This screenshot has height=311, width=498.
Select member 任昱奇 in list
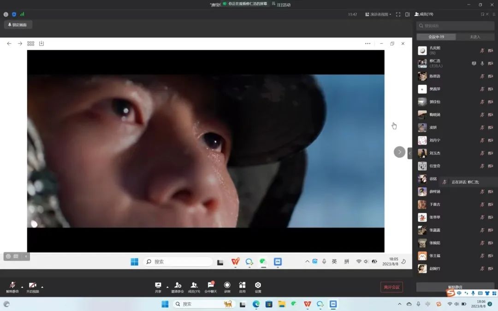point(455,166)
